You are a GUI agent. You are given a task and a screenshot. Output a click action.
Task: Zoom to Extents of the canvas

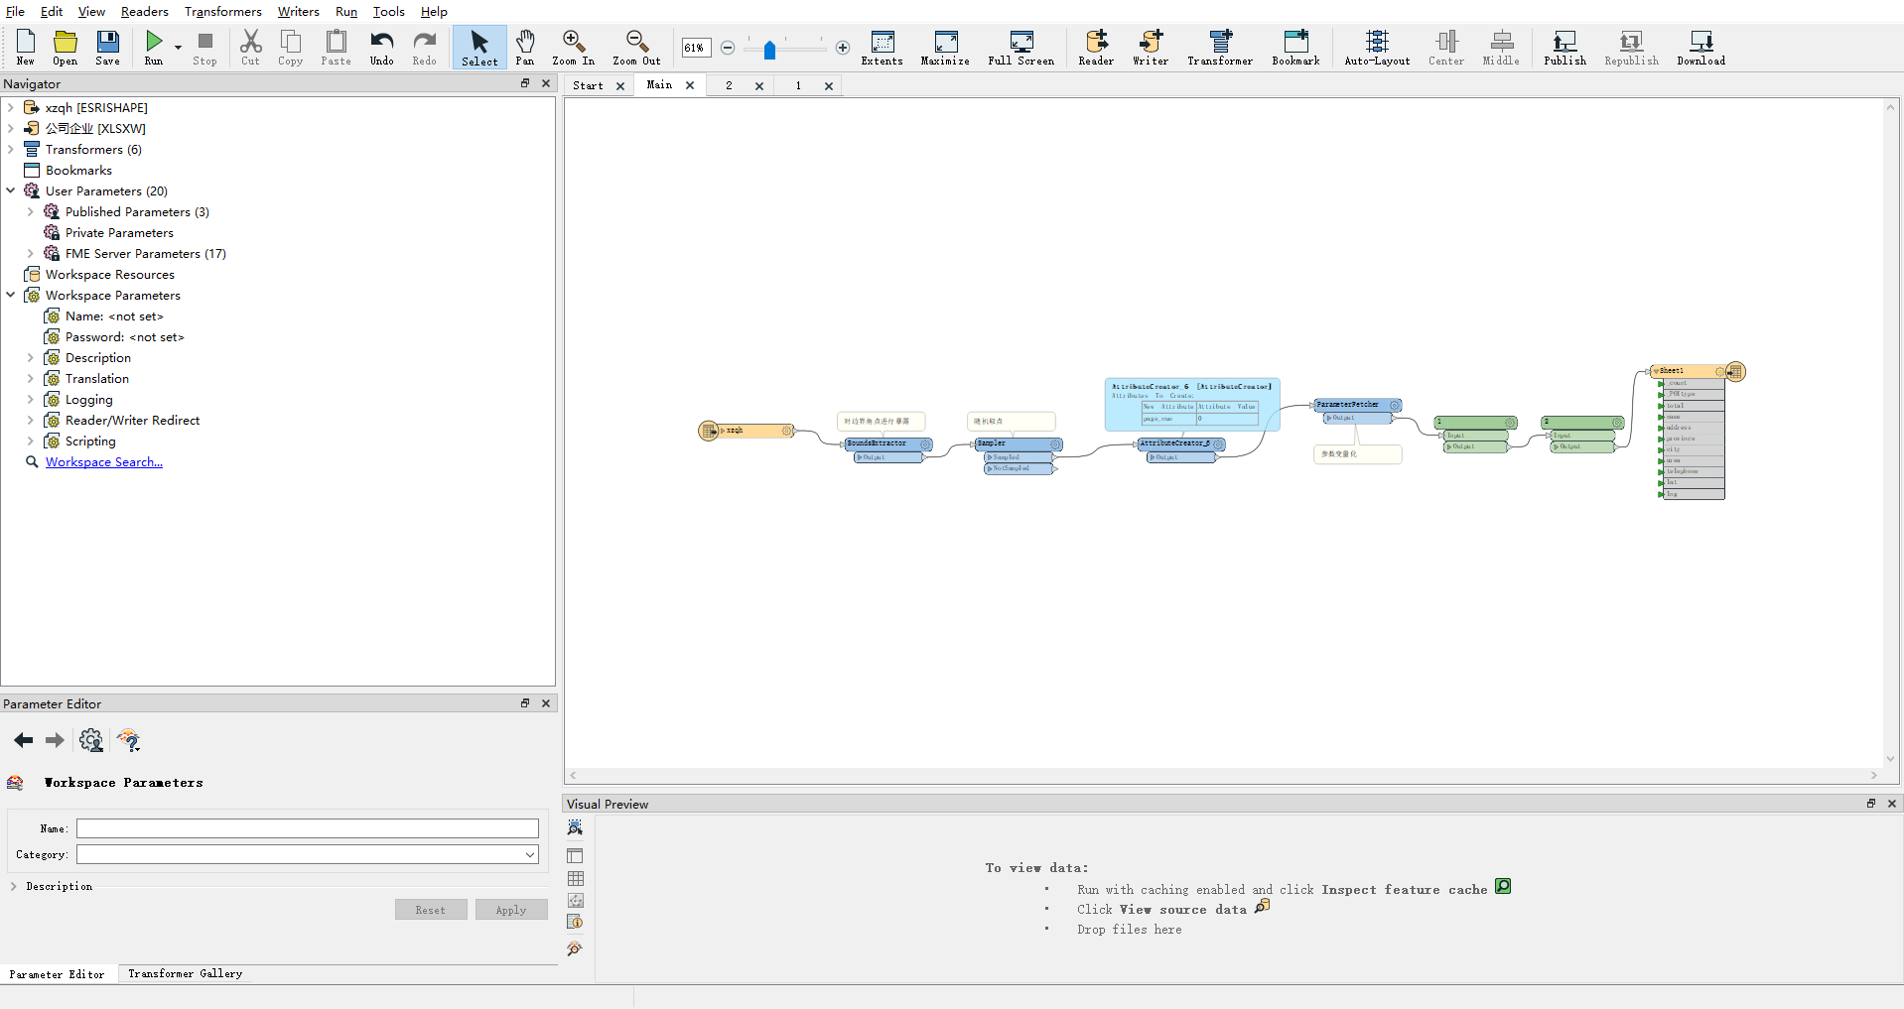click(x=882, y=46)
